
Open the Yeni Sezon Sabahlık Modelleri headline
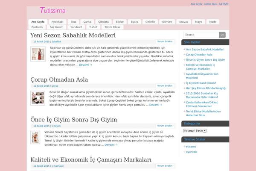click(x=73, y=35)
